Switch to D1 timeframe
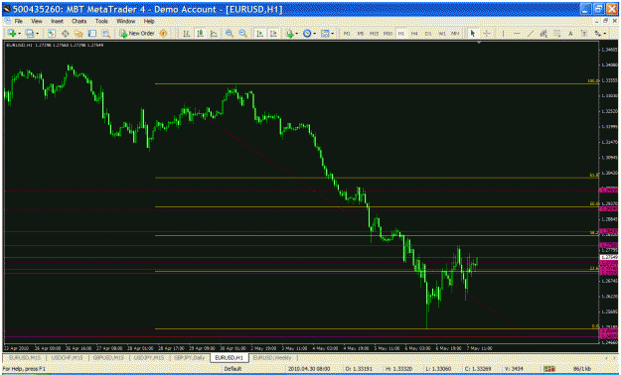Viewport: 621px width, 375px height. (428, 34)
